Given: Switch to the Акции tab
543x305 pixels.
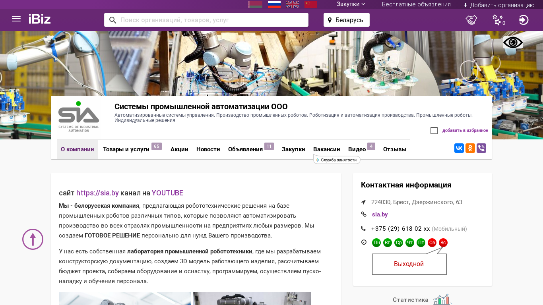Looking at the screenshot, I should click(179, 149).
